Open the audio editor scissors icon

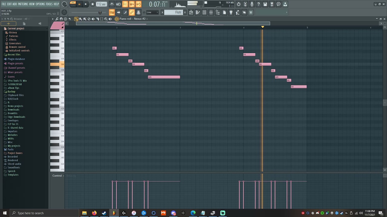[245, 4]
